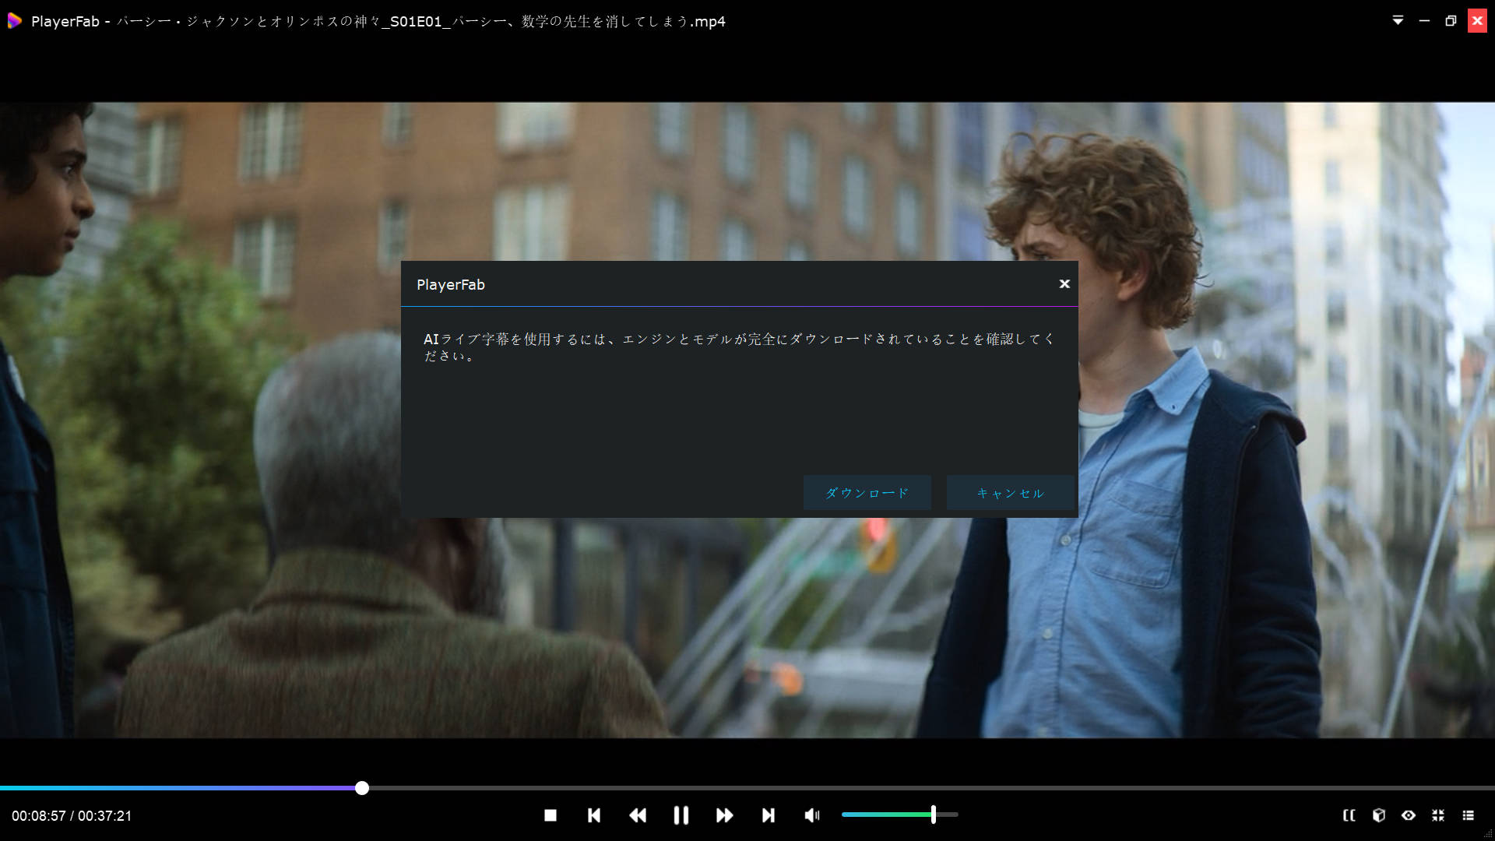Image resolution: width=1495 pixels, height=841 pixels.
Task: Click the PlayerFab logo in title bar
Action: (x=14, y=21)
